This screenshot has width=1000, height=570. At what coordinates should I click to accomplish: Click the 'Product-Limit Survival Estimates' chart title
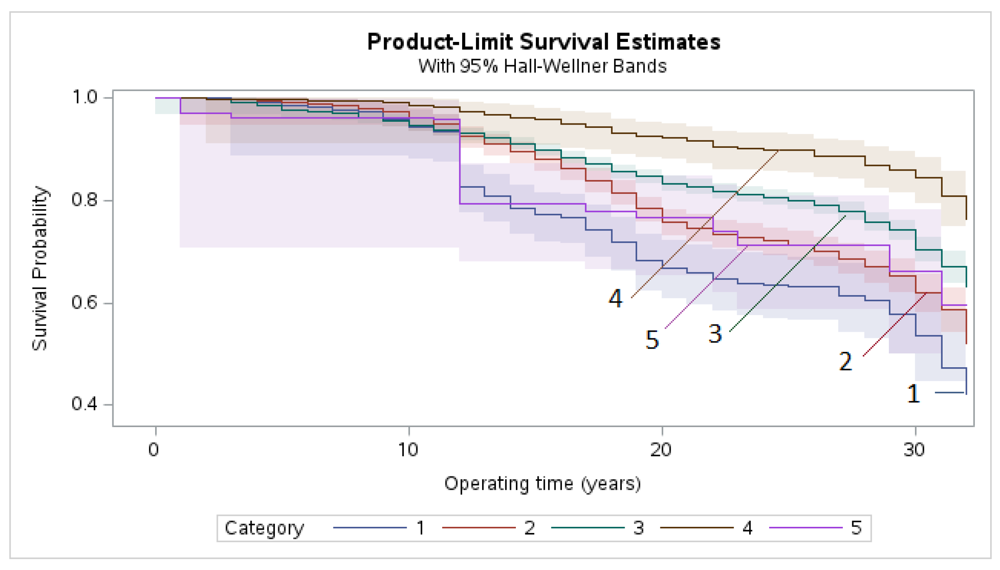tap(544, 42)
